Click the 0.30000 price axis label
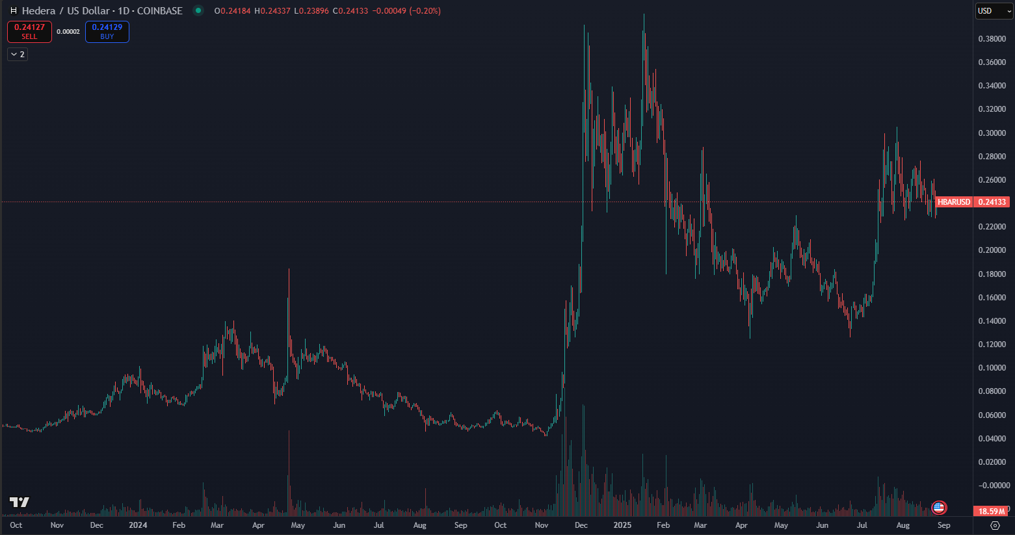 pyautogui.click(x=992, y=133)
